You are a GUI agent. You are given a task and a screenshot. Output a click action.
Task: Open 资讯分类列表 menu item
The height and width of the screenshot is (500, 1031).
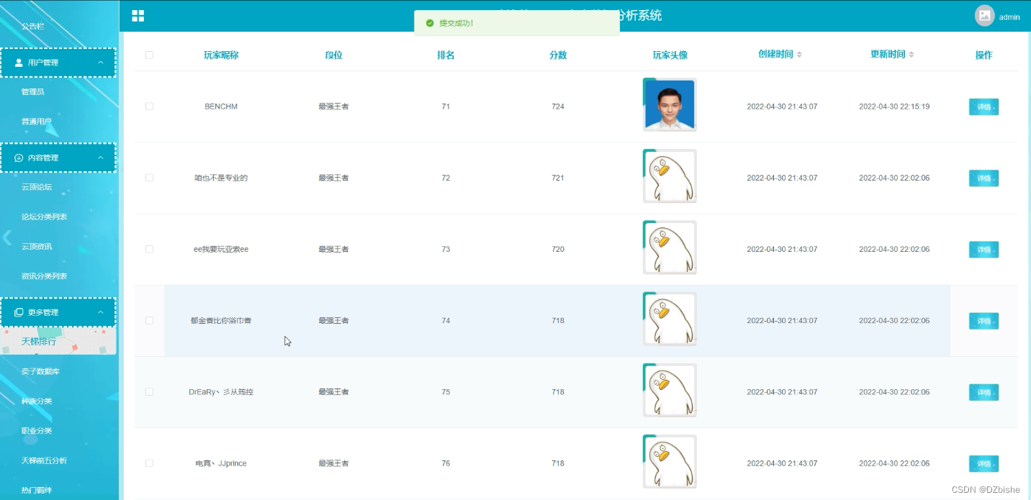(x=44, y=276)
